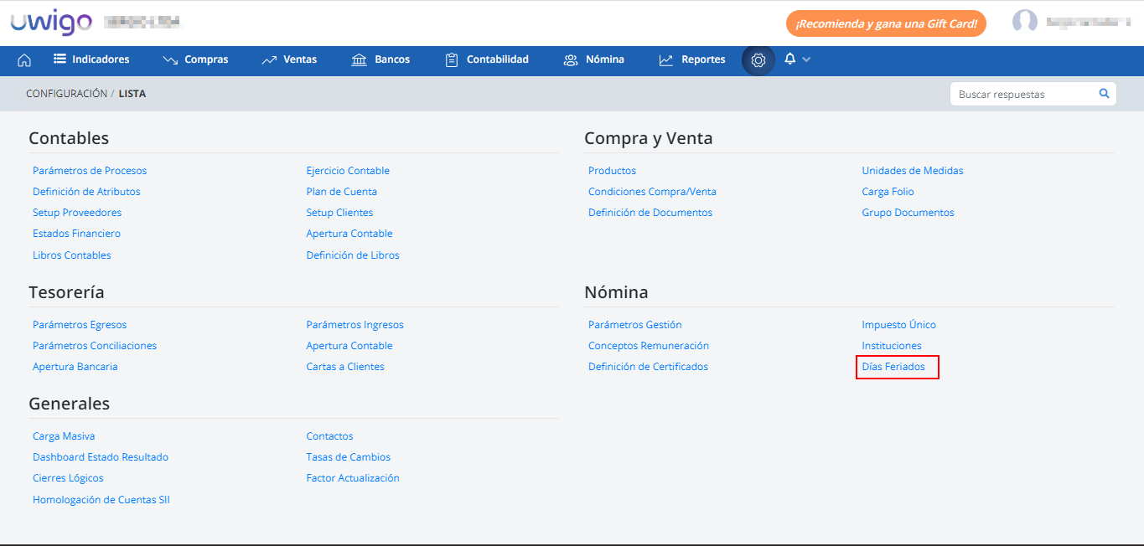
Task: Open the Días Feriados link
Action: (893, 367)
